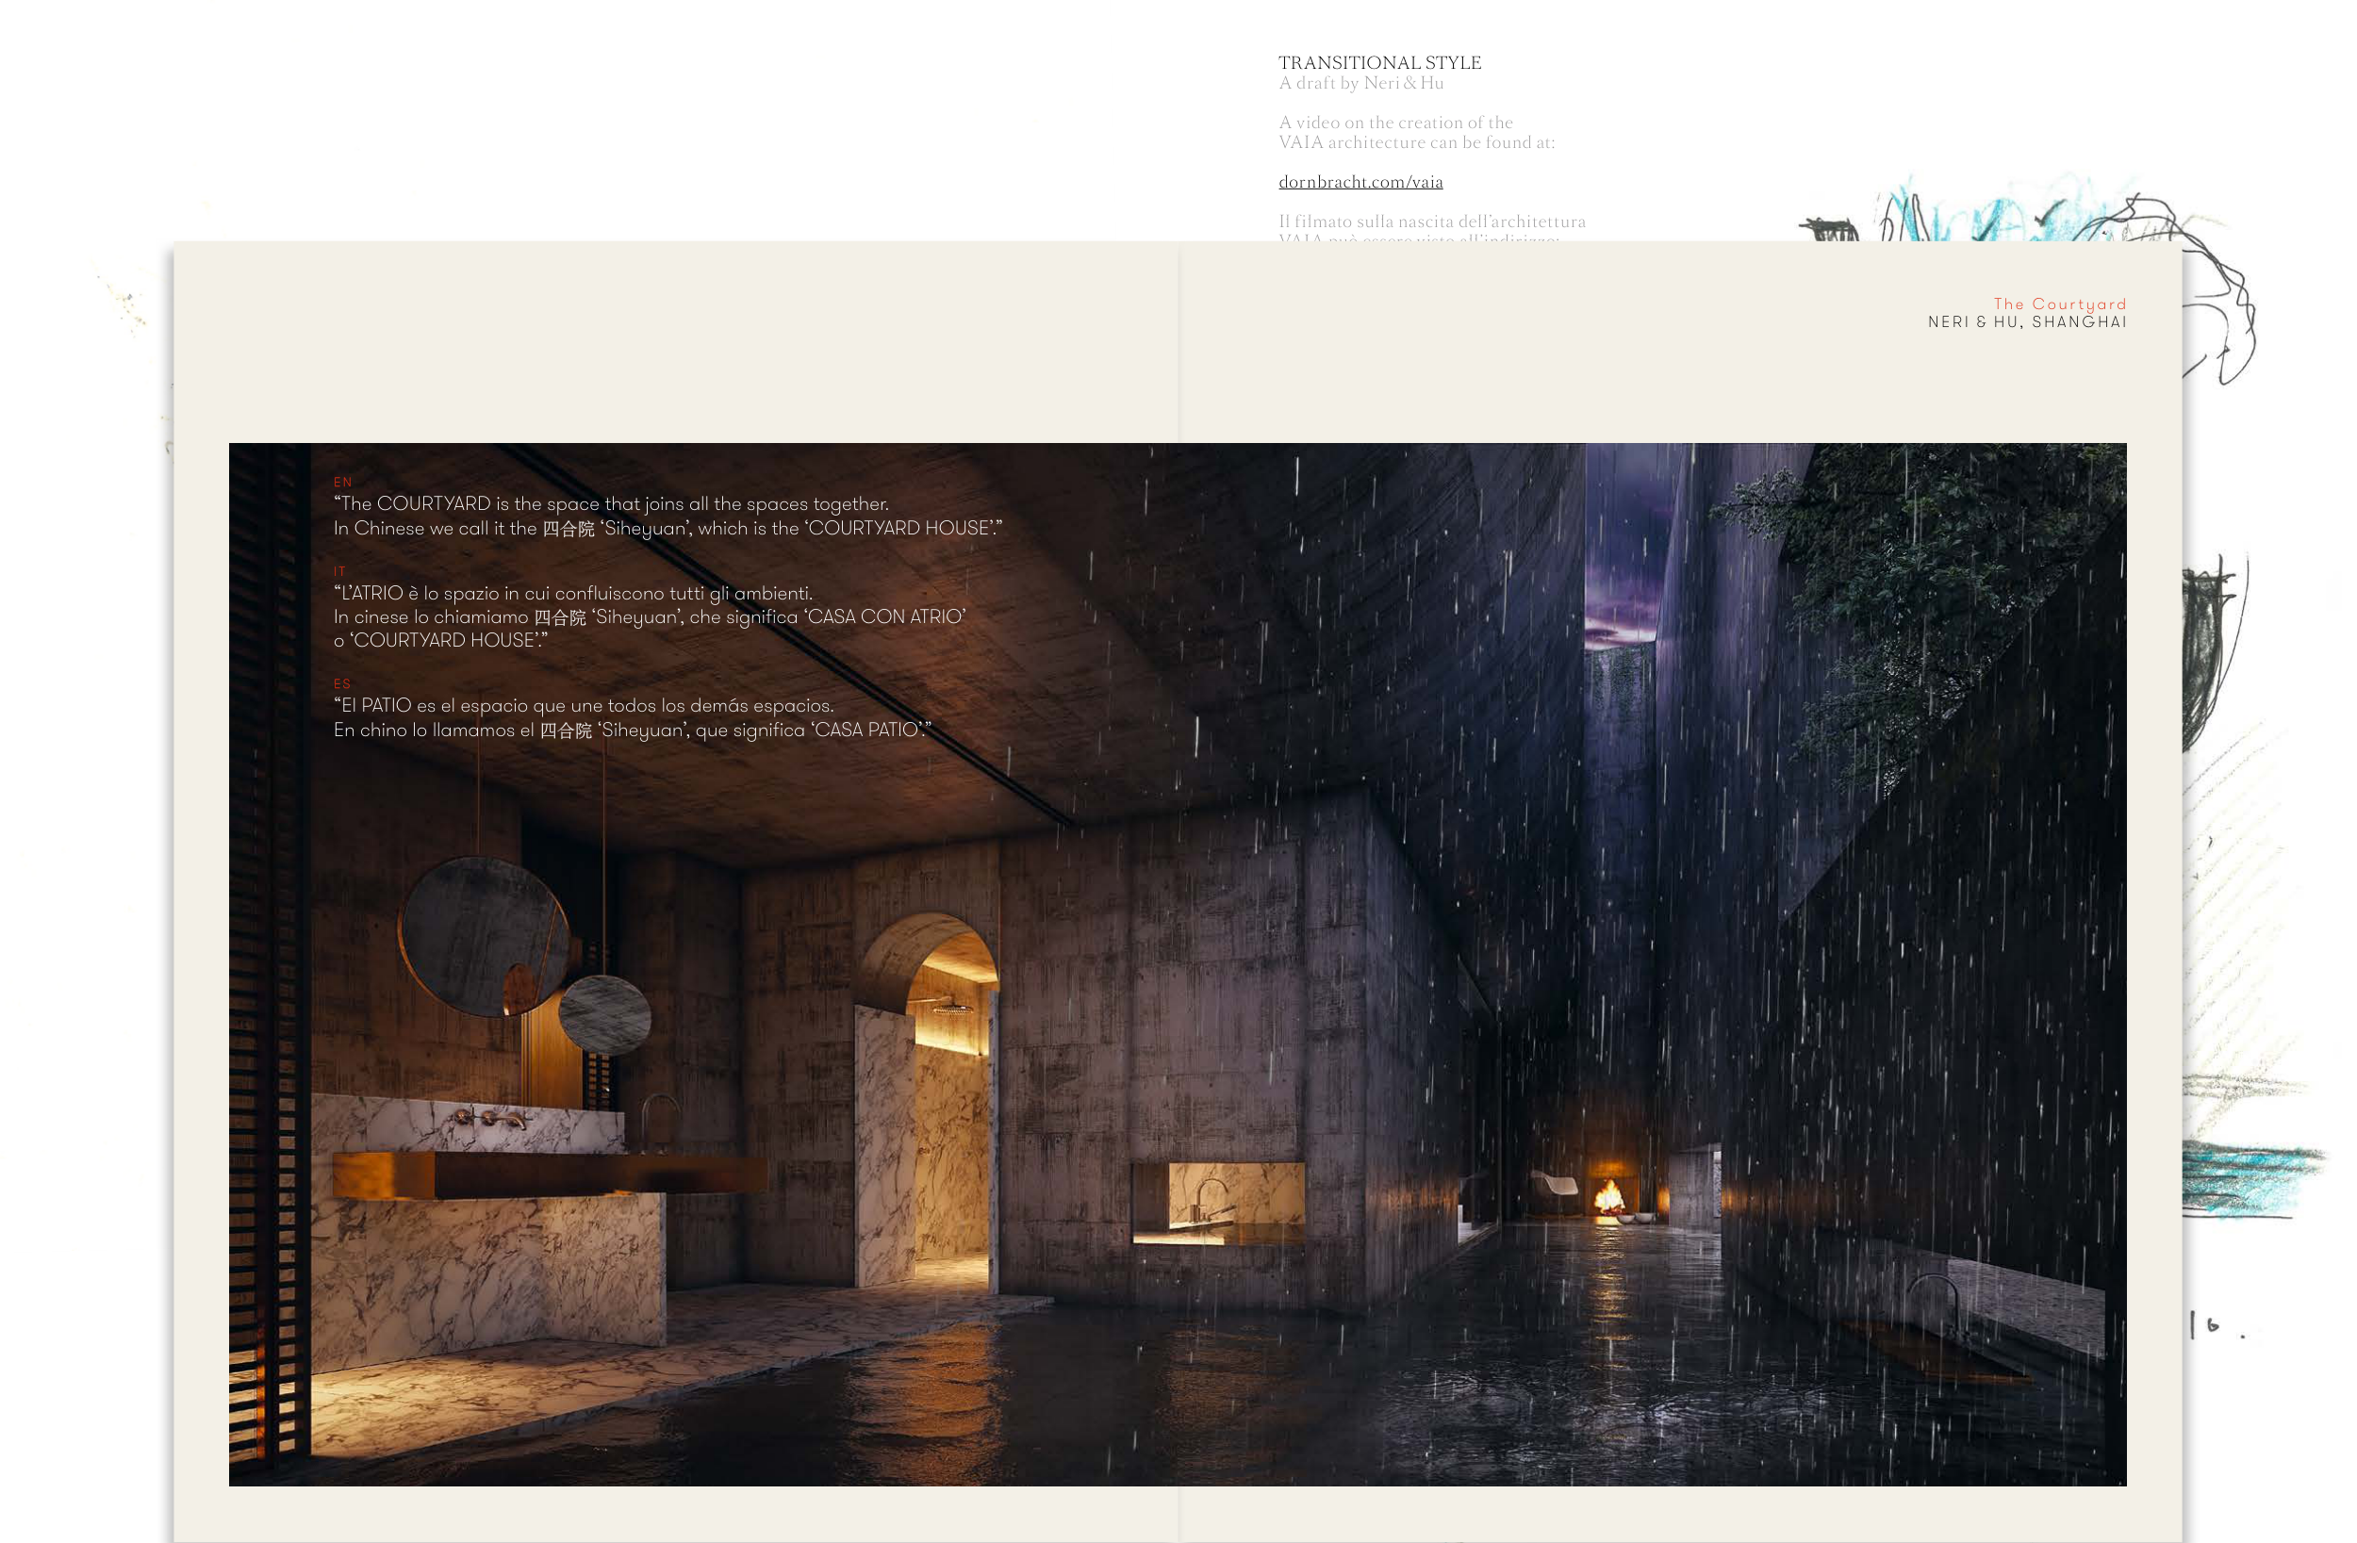Viewport: 2357px width, 1543px height.
Task: Click the wall-mounted faucet above marble vanity
Action: coord(490,1119)
